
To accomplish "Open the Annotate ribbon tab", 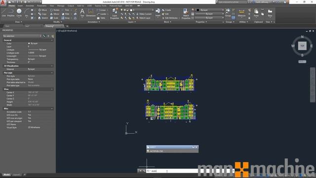I will (30, 6).
